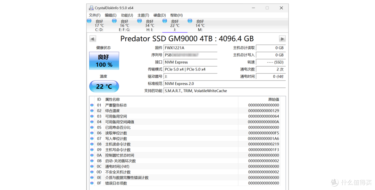Select the 错误日志项数 attribute name

click(116, 183)
